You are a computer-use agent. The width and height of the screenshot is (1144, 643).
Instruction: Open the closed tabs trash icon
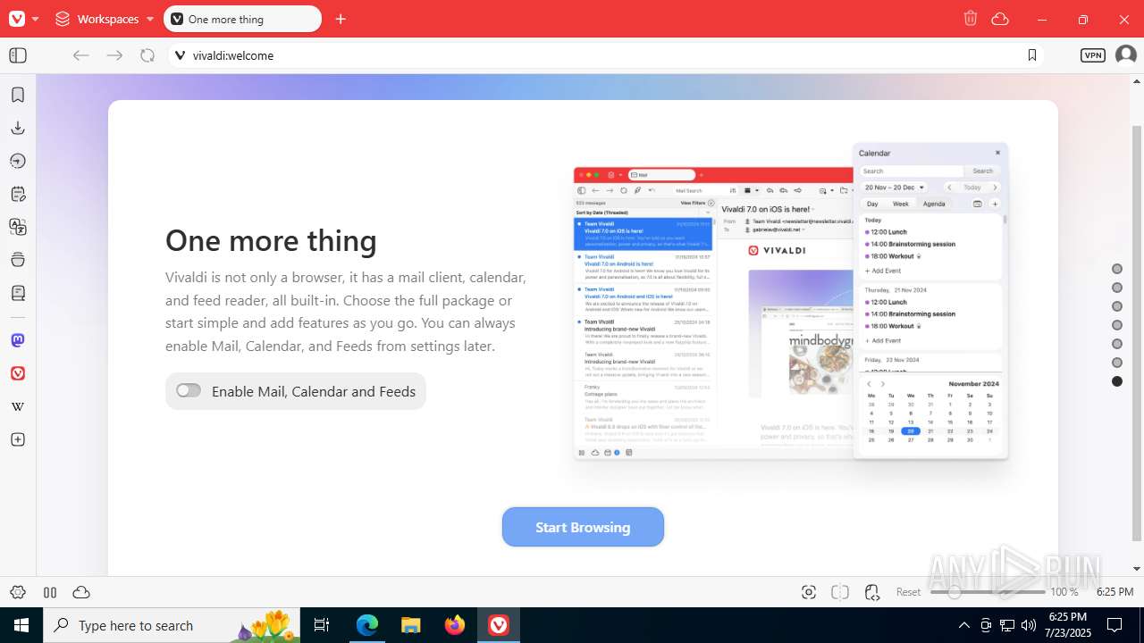pos(971,19)
